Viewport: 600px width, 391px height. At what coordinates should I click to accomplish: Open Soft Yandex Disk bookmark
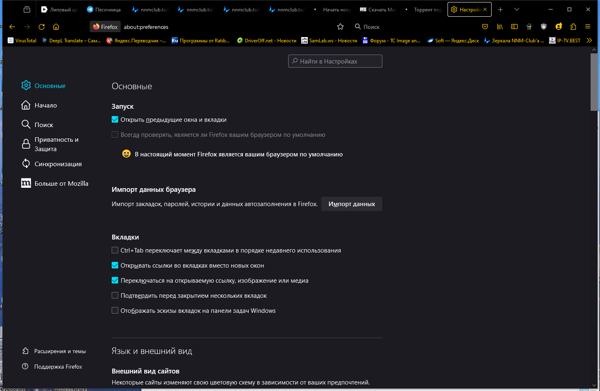(x=453, y=40)
